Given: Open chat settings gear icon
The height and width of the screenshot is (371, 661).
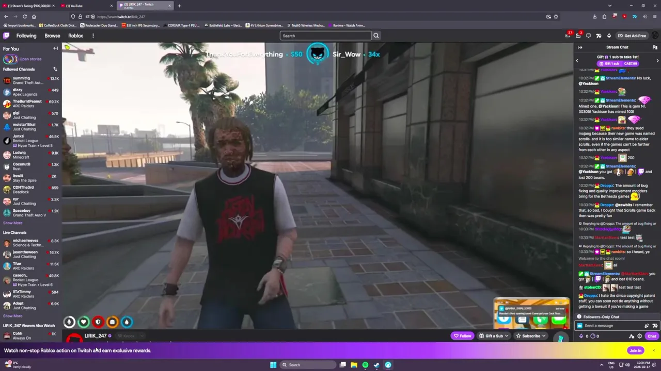Looking at the screenshot, I should tap(639, 336).
